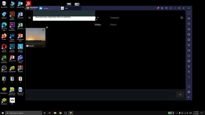Switch to the VN app tab

click(71, 8)
